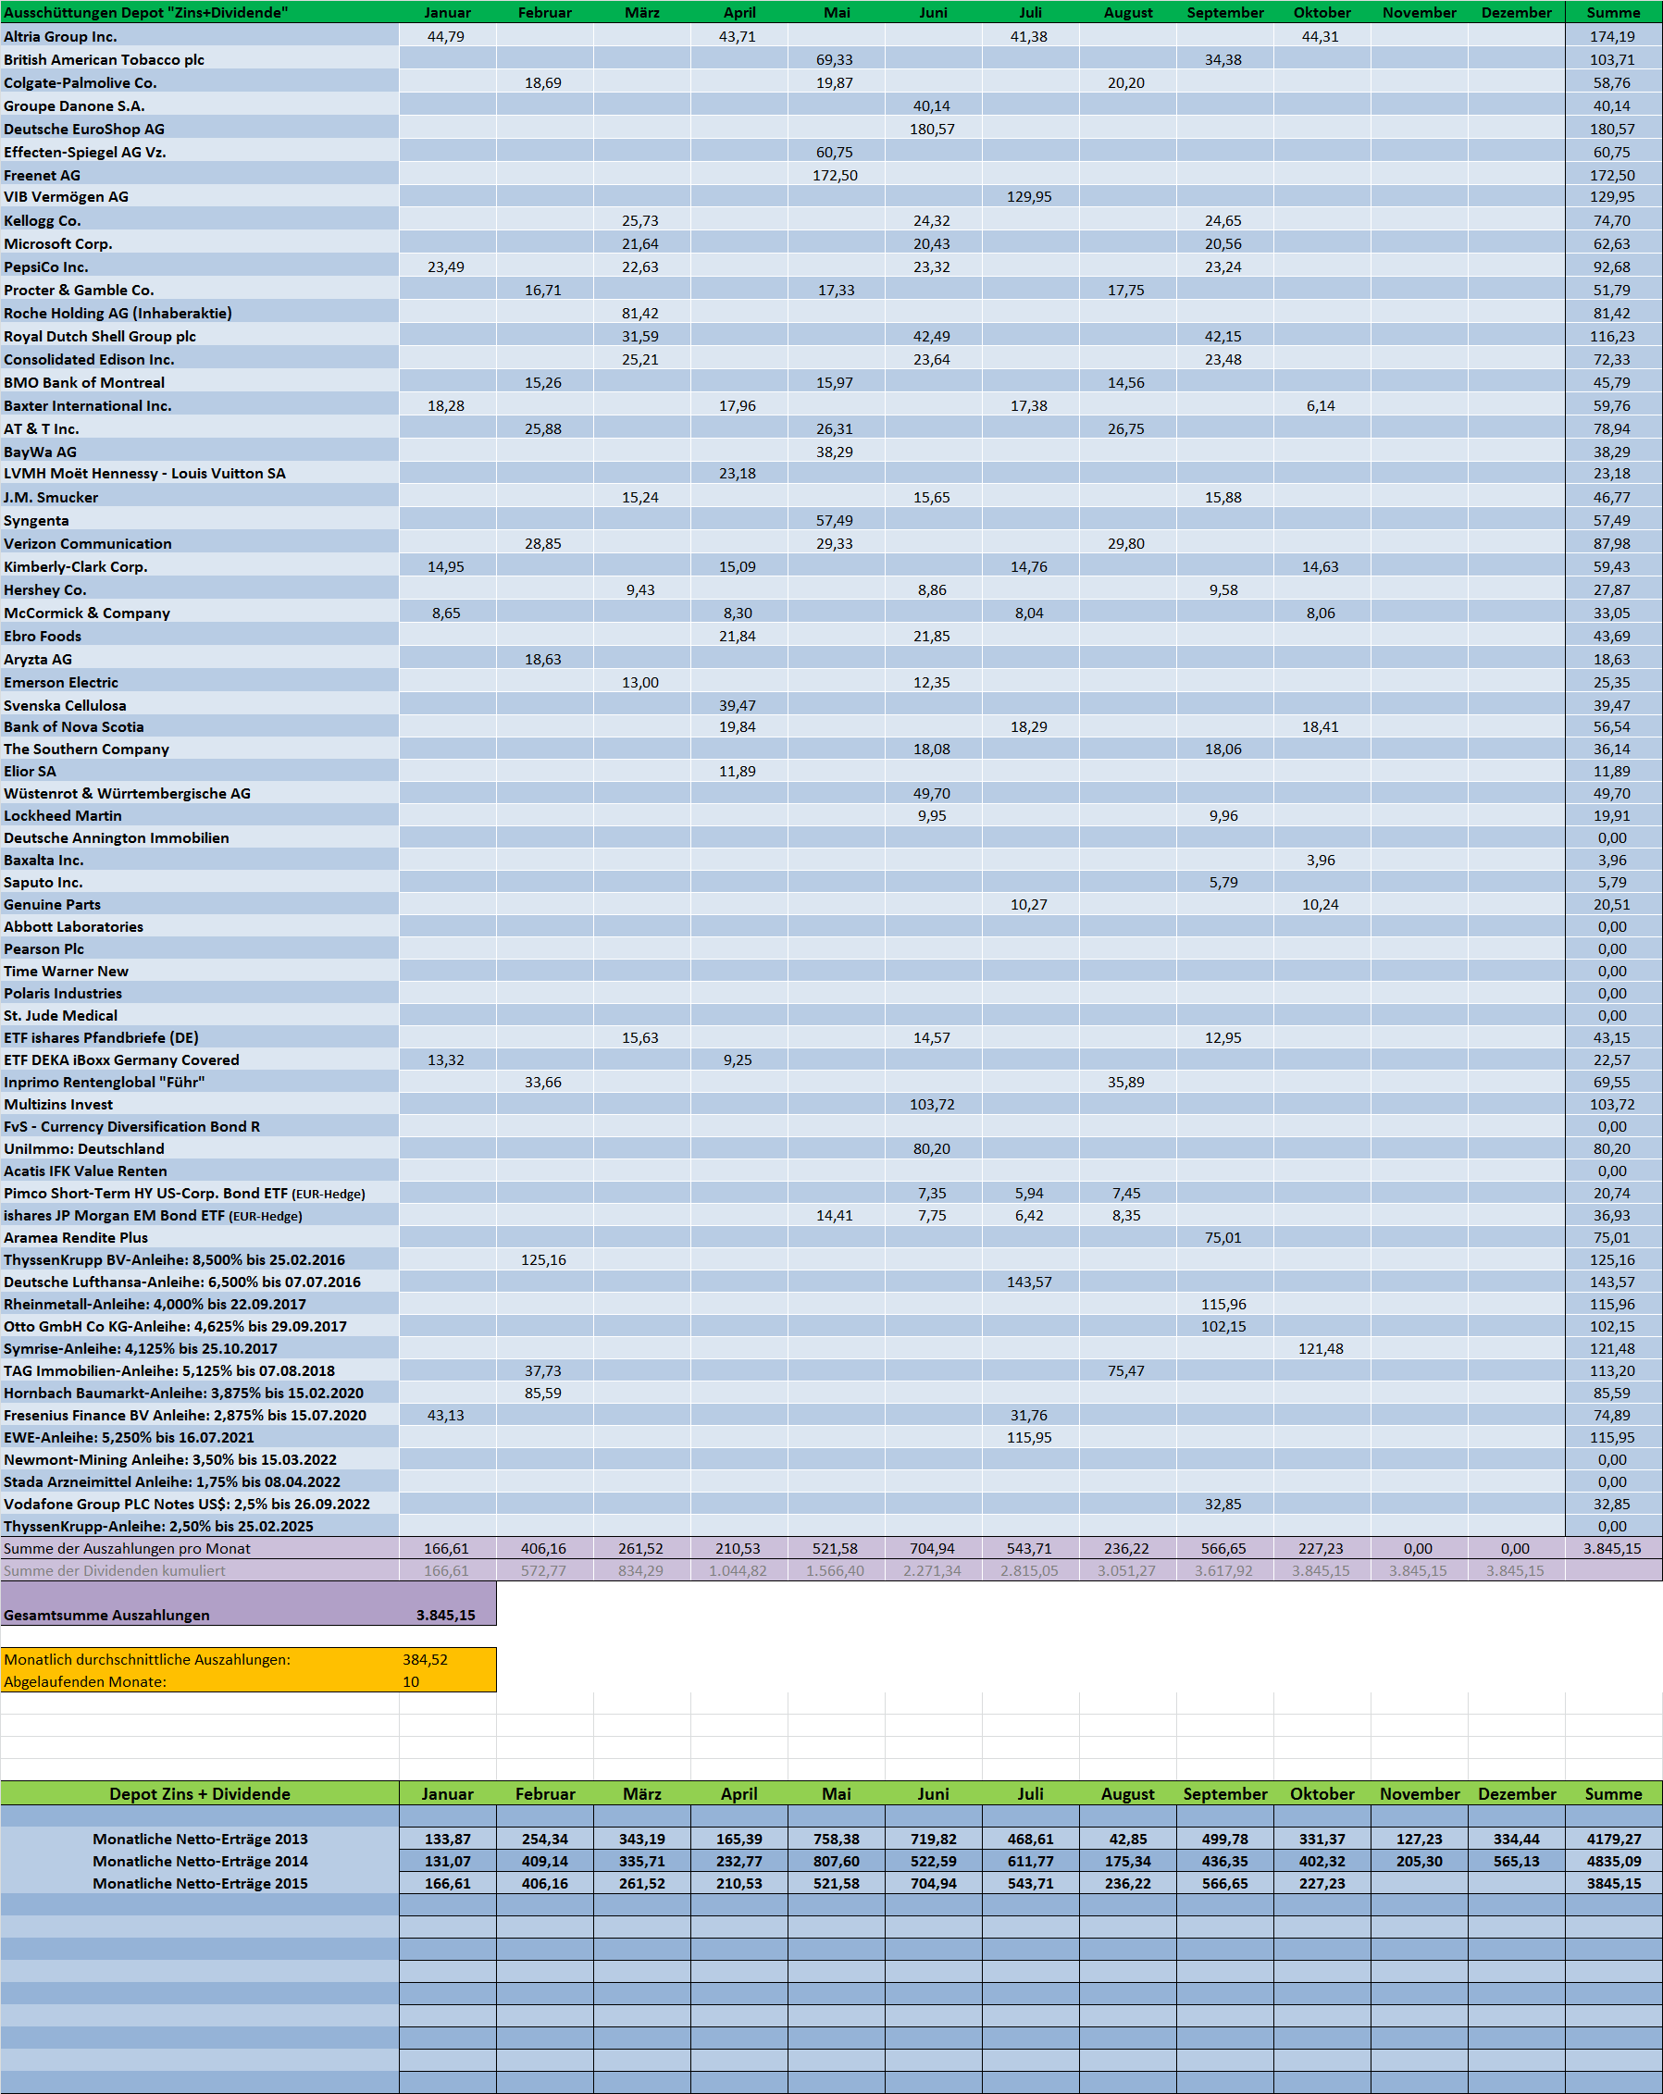Click the 'FvS - Currency Diversification Bond R' label
This screenshot has width=1663, height=2094.
pyautogui.click(x=132, y=1128)
